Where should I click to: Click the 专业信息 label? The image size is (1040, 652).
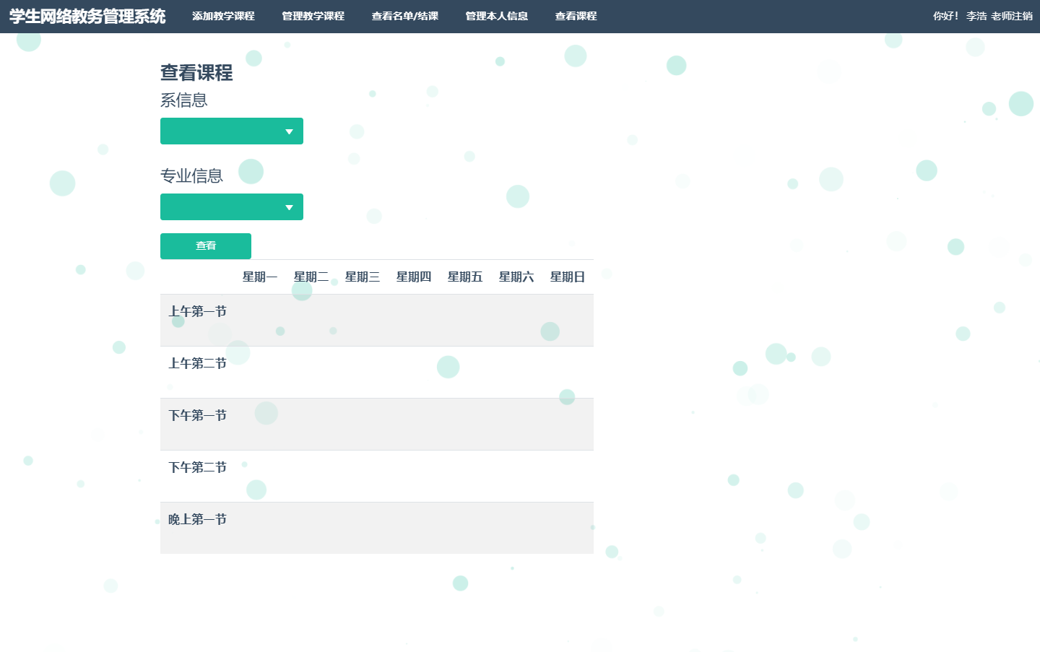point(191,176)
